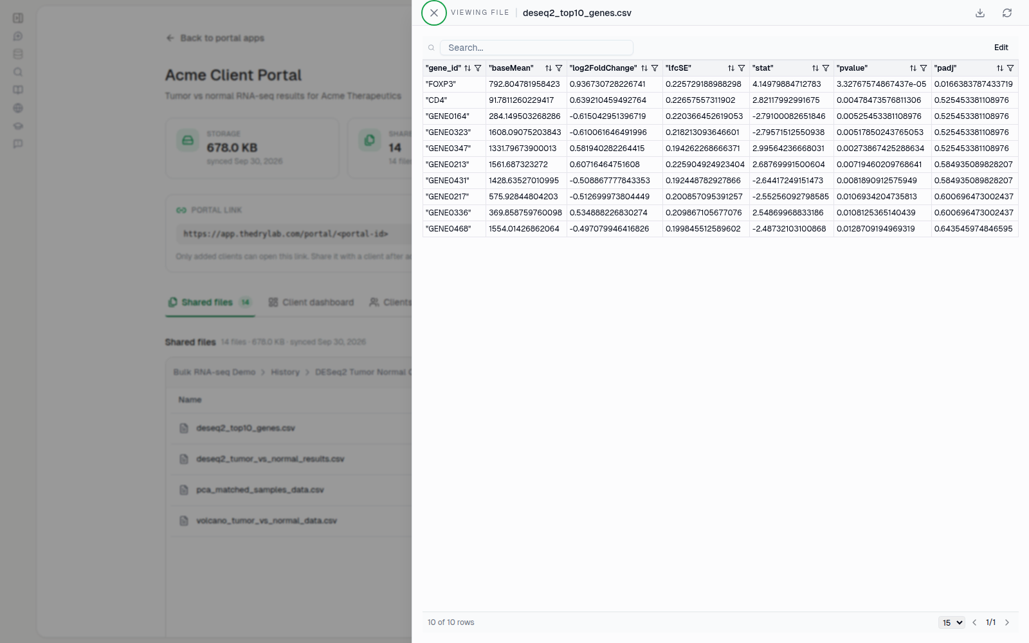Image resolution: width=1029 pixels, height=643 pixels.
Task: Select the "CD4" gene cell
Action: (x=454, y=100)
